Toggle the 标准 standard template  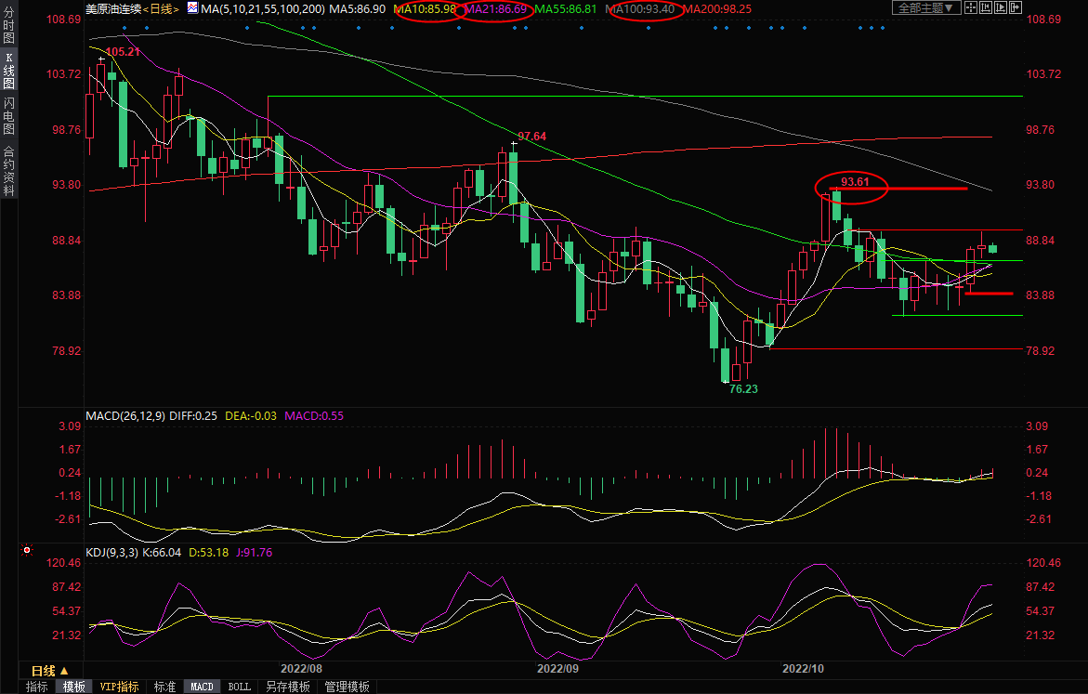(164, 687)
